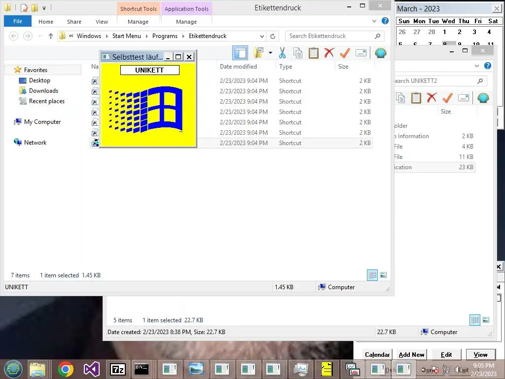This screenshot has height=379, width=505.
Task: Open Manage tab under Application Tools
Action: pos(186,22)
